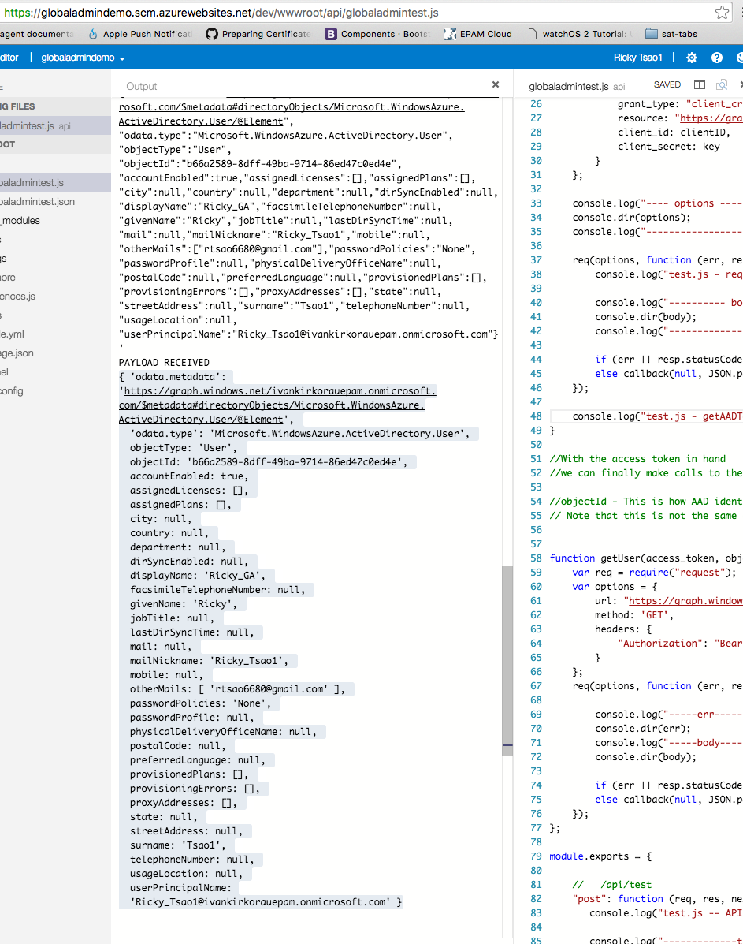
Task: Open the Apple Push Notification bookmark
Action: click(139, 35)
